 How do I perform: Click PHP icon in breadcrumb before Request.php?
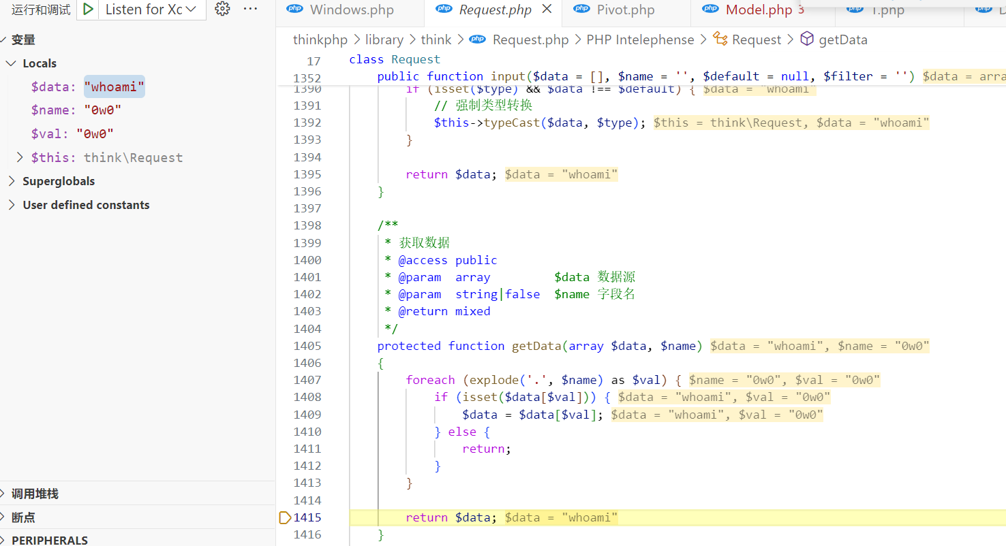[477, 39]
